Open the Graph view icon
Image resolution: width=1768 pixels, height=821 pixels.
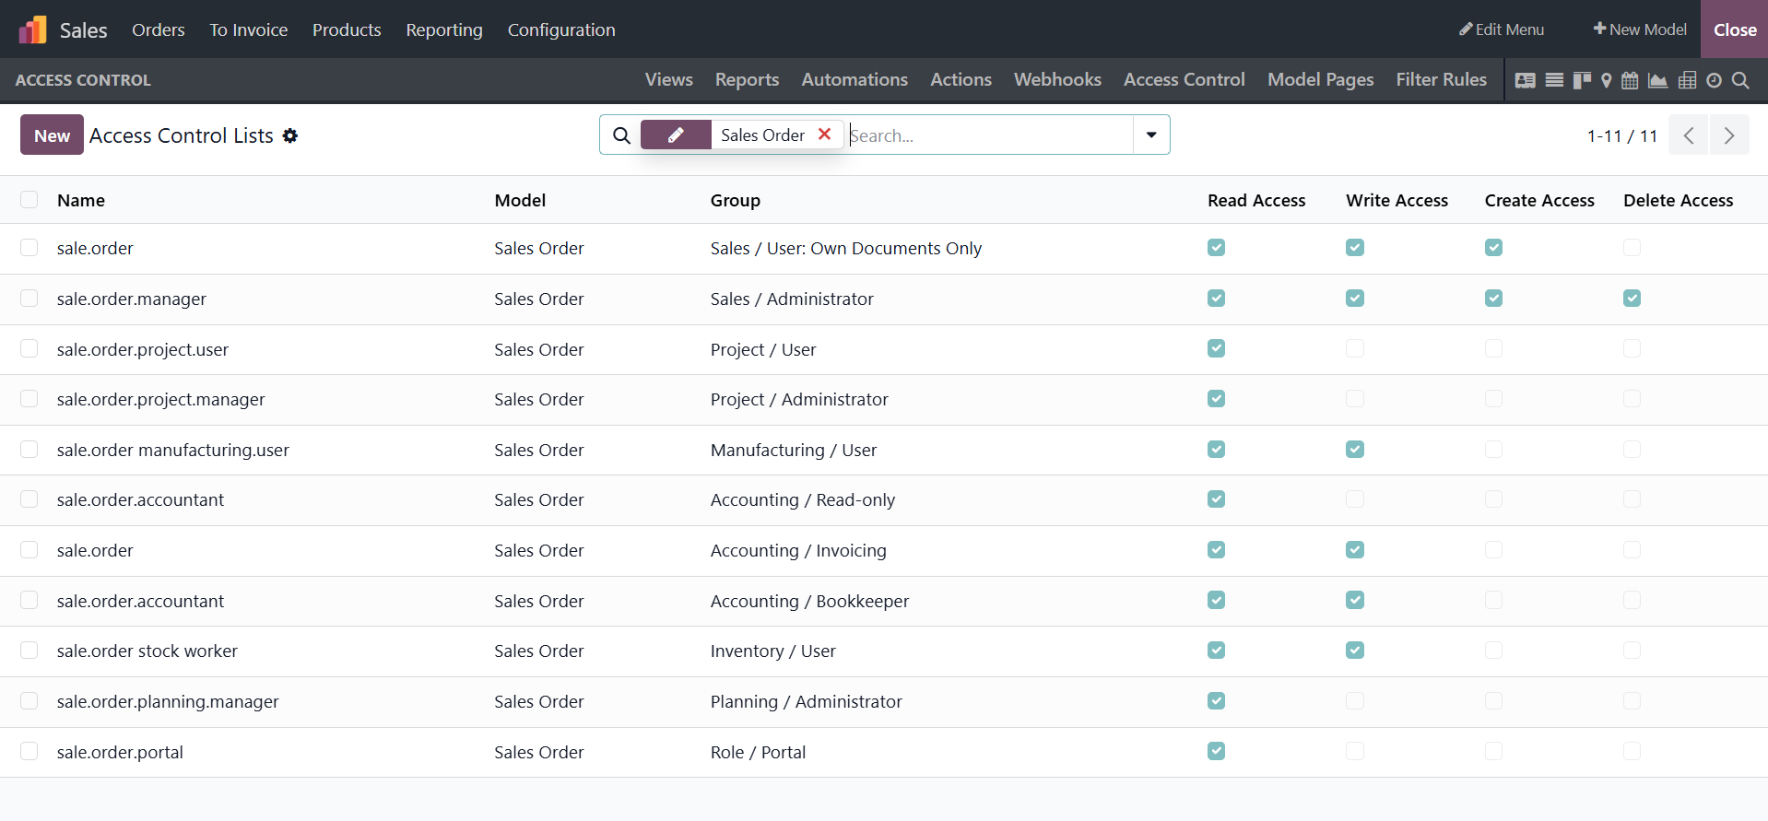pos(1657,80)
